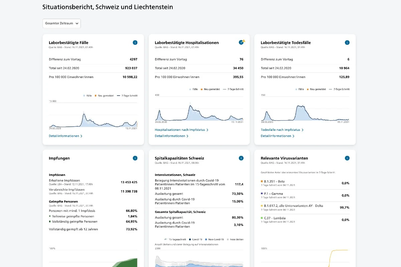The image size is (401, 267).
Task: Click the orange B.1.351 Beta swatch
Action: click(x=262, y=181)
